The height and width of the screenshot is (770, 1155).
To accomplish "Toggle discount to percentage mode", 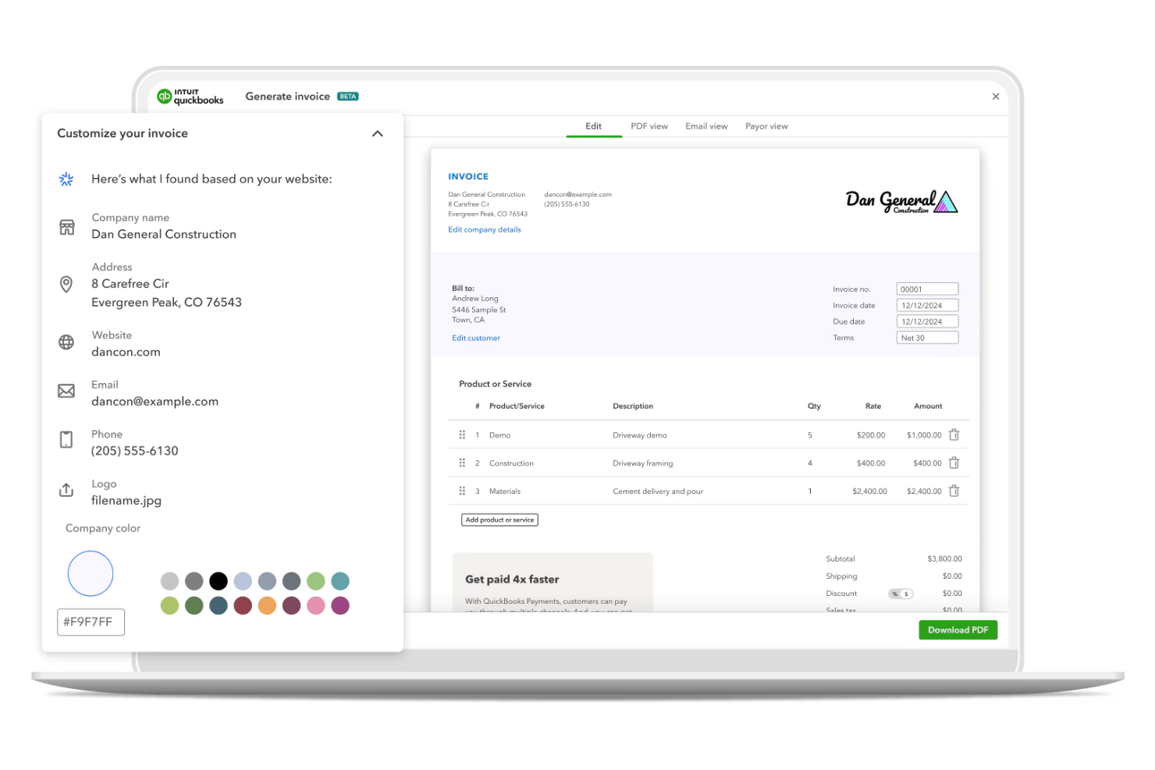I will pos(894,593).
